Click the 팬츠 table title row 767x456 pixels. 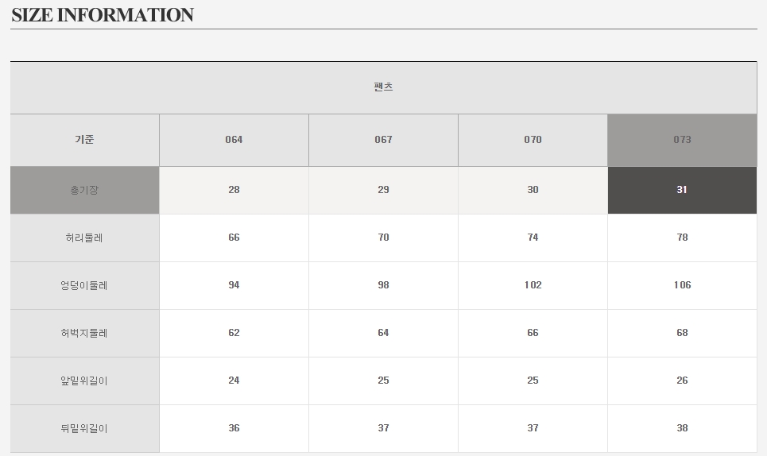(x=383, y=87)
